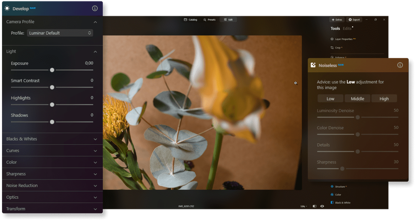Click the Shadows slider handle

click(x=52, y=122)
